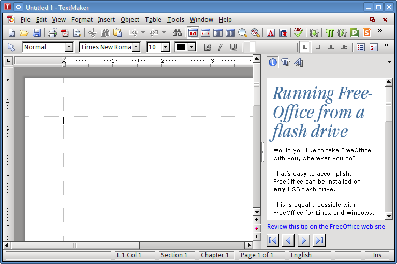This screenshot has height=264, width=397.
Task: Export document as PDF
Action: [x=65, y=33]
